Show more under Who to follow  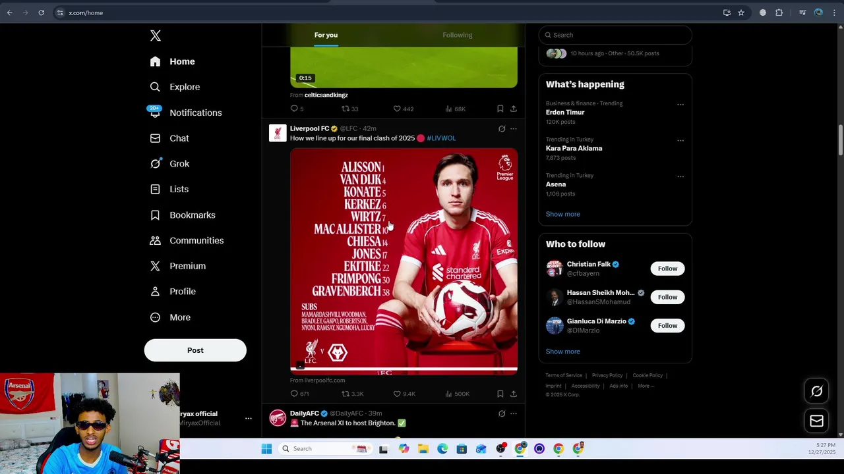click(x=563, y=352)
